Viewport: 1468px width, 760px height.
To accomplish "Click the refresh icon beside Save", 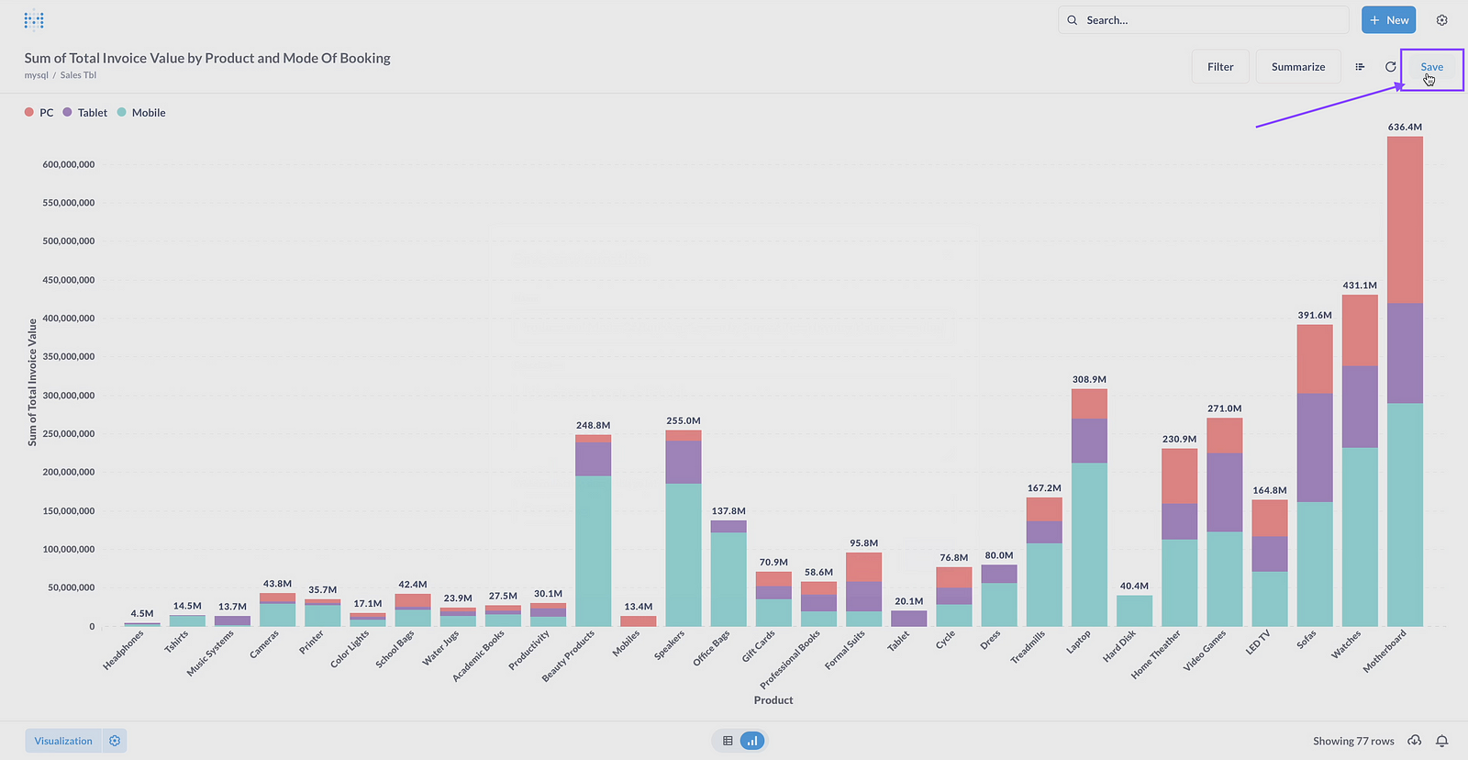I will 1390,67.
